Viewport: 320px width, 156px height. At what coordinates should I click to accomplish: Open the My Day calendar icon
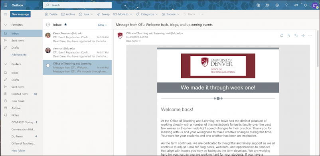tap(268, 5)
